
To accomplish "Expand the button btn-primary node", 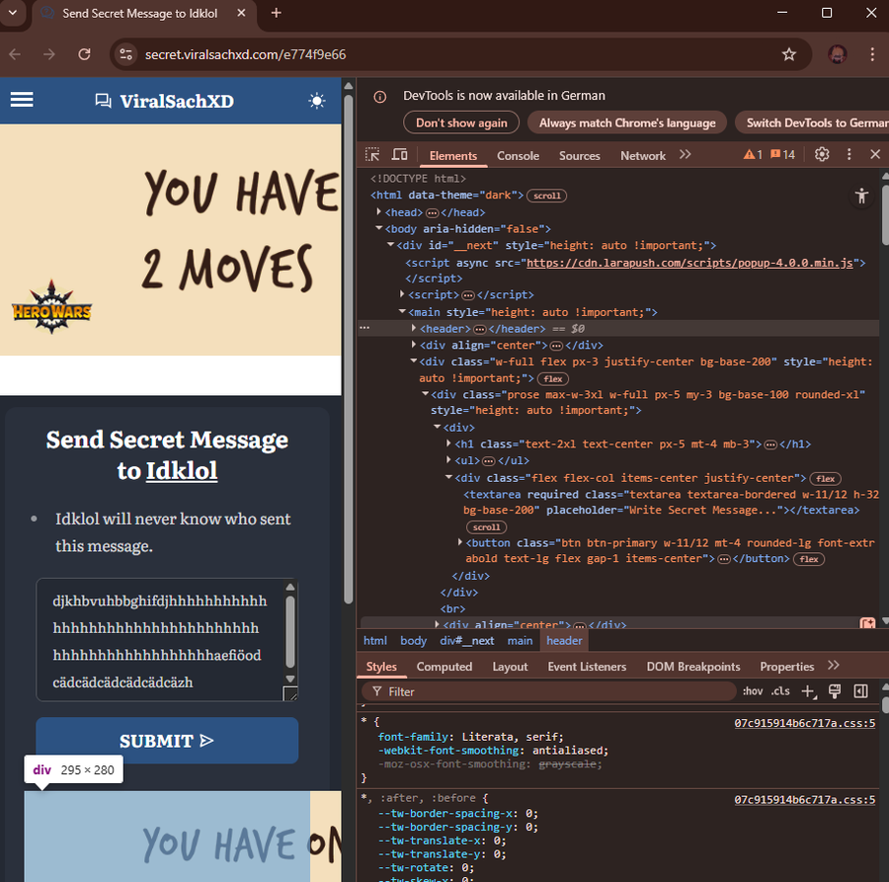I will (460, 543).
